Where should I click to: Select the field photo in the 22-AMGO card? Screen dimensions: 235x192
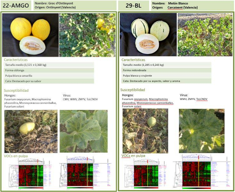pyautogui.click(x=87, y=35)
